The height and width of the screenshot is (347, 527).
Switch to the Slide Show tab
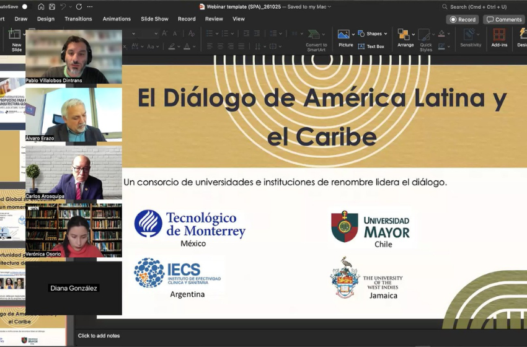(x=154, y=19)
